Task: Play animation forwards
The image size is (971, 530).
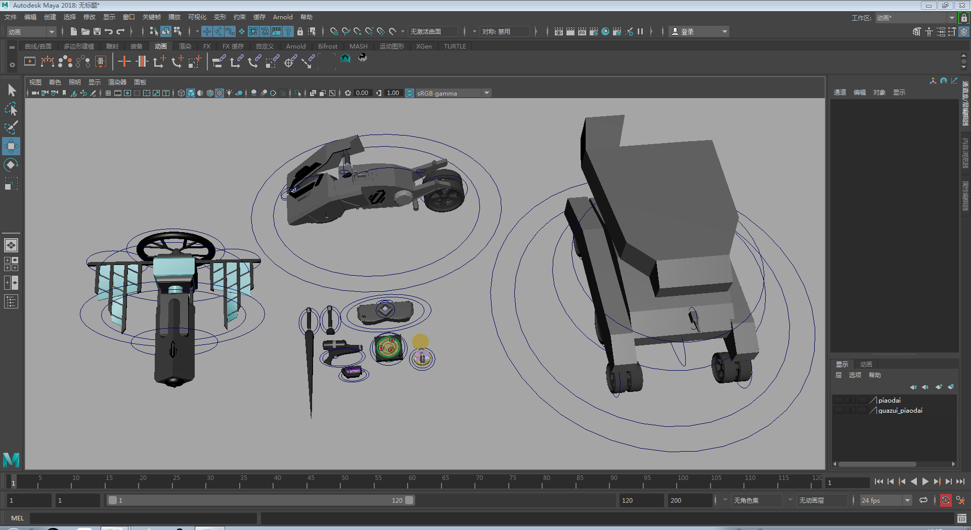Action: pos(925,482)
